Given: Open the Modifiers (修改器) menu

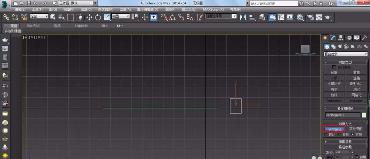Looking at the screenshot, I should [106, 10].
